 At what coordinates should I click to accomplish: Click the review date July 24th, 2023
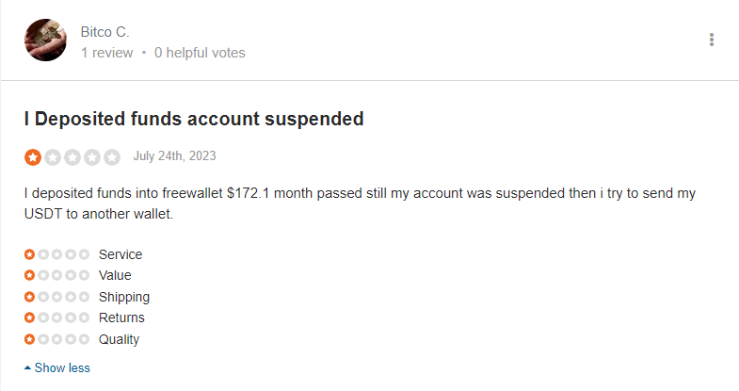point(174,155)
